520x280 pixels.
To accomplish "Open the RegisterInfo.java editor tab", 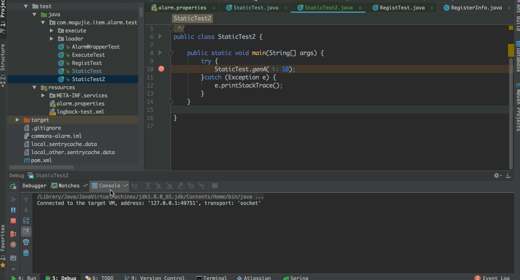I will 476,8.
